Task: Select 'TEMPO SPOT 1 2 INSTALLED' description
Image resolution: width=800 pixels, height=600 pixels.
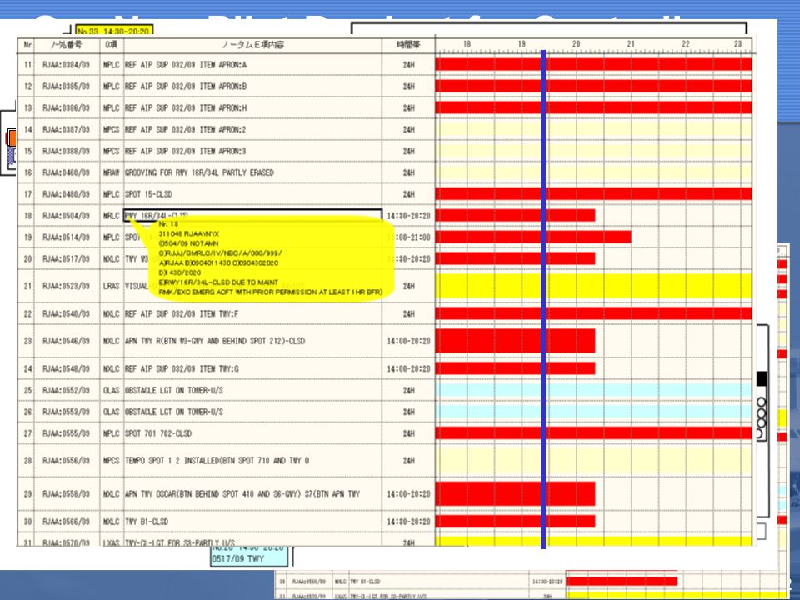Action: coord(217,460)
